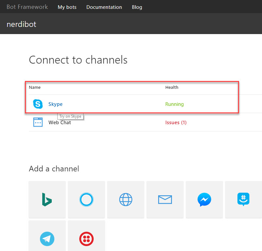
Task: Click the Skype channel icon
Action: pos(38,104)
